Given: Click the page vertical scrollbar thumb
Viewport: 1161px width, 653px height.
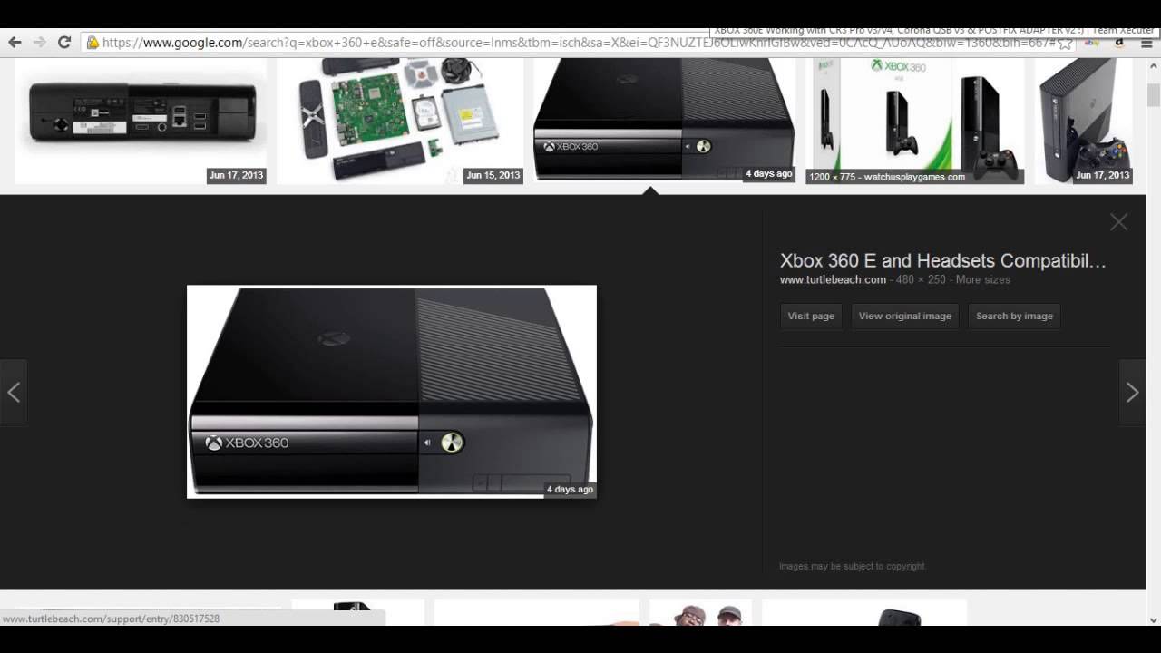Looking at the screenshot, I should tap(1153, 95).
